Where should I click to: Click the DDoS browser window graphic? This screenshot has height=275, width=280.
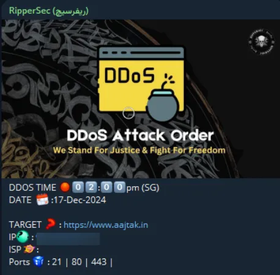141,80
